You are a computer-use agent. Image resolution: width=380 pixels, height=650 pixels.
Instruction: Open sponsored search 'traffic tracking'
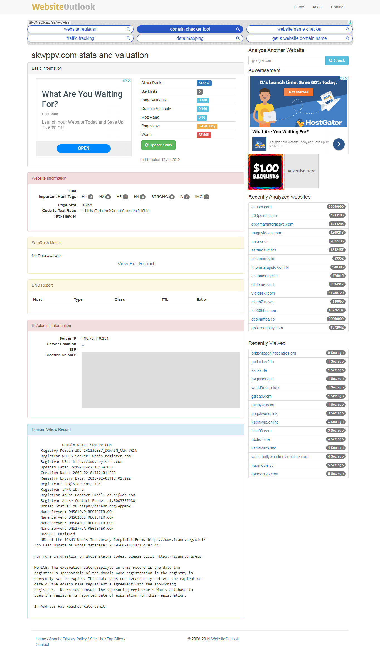(80, 38)
